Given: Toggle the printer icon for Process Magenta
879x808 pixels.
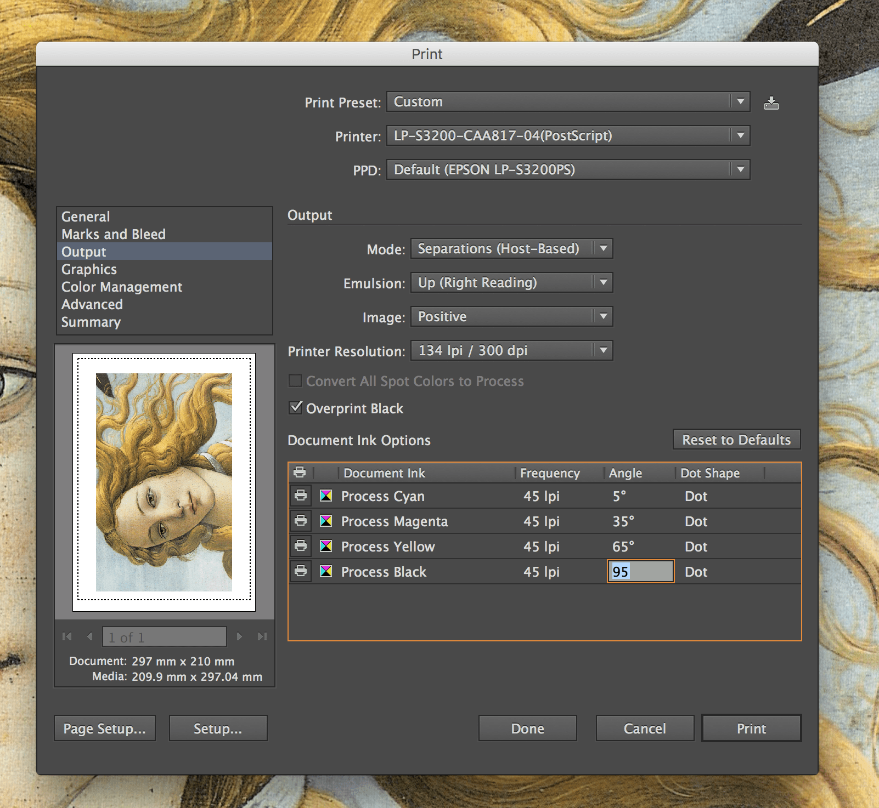Looking at the screenshot, I should tap(301, 521).
